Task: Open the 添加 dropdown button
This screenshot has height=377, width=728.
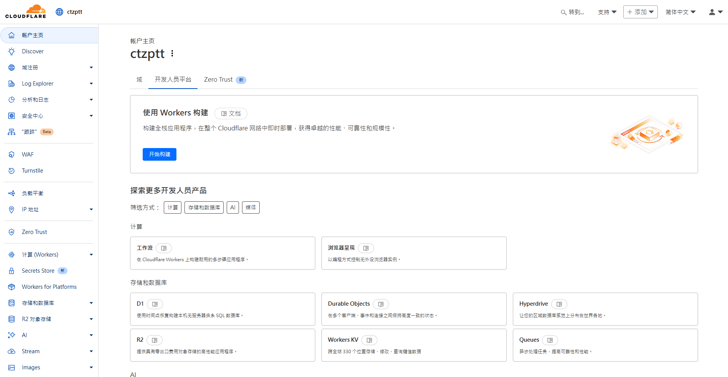Action: pos(640,12)
